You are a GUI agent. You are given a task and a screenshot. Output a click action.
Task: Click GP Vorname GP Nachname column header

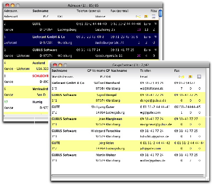coord(107,71)
